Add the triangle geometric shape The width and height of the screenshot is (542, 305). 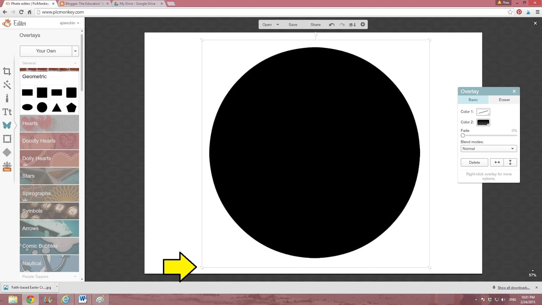[x=57, y=108]
